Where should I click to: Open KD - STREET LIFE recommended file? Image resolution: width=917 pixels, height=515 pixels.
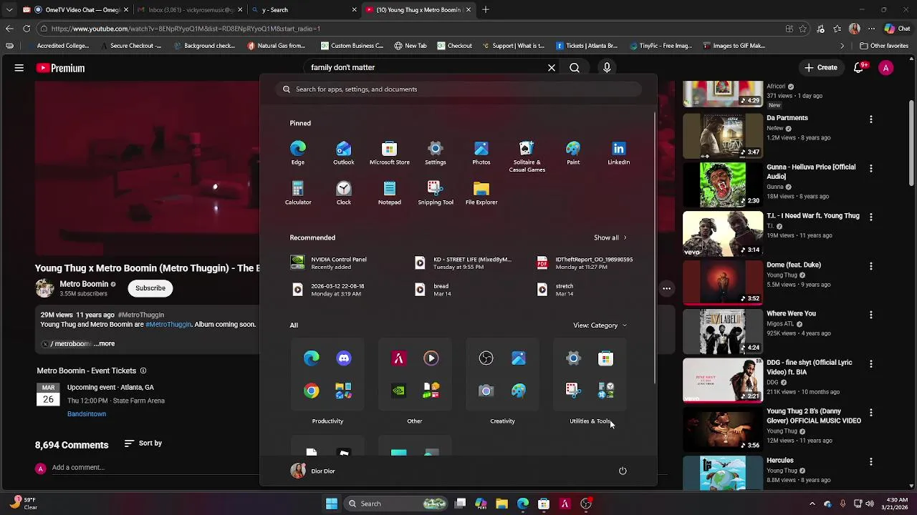(464, 263)
